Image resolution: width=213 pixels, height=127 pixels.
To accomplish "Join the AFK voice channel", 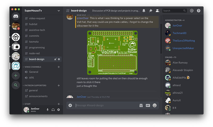I will (42, 78).
